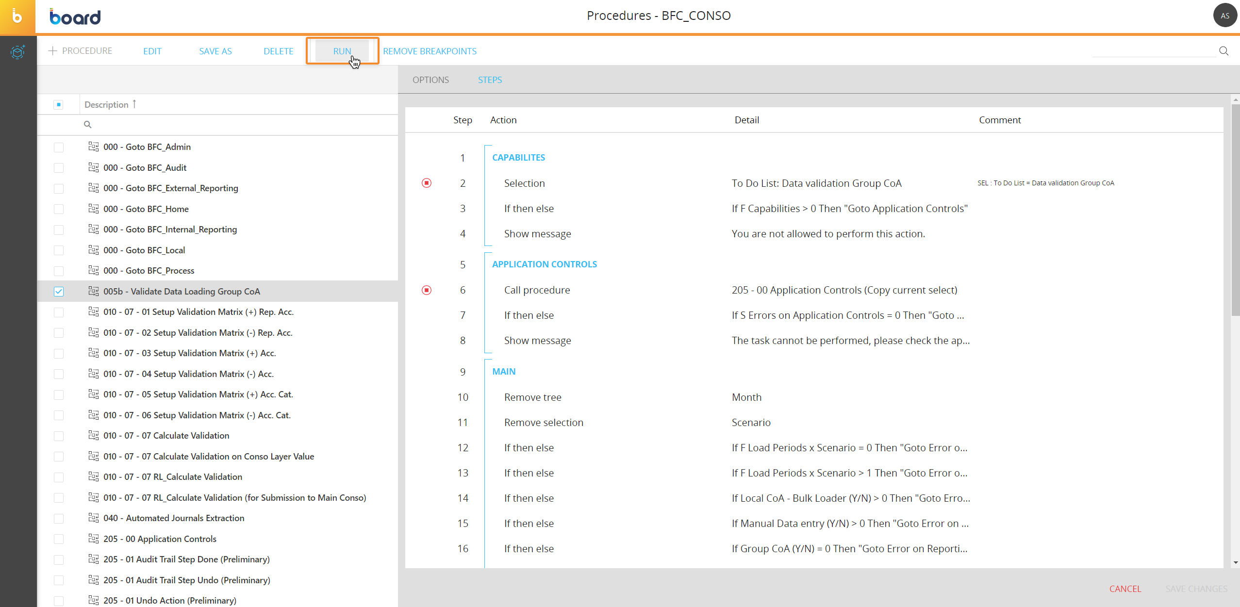Toggle the breakpoint on step 2 Selection

pos(427,183)
